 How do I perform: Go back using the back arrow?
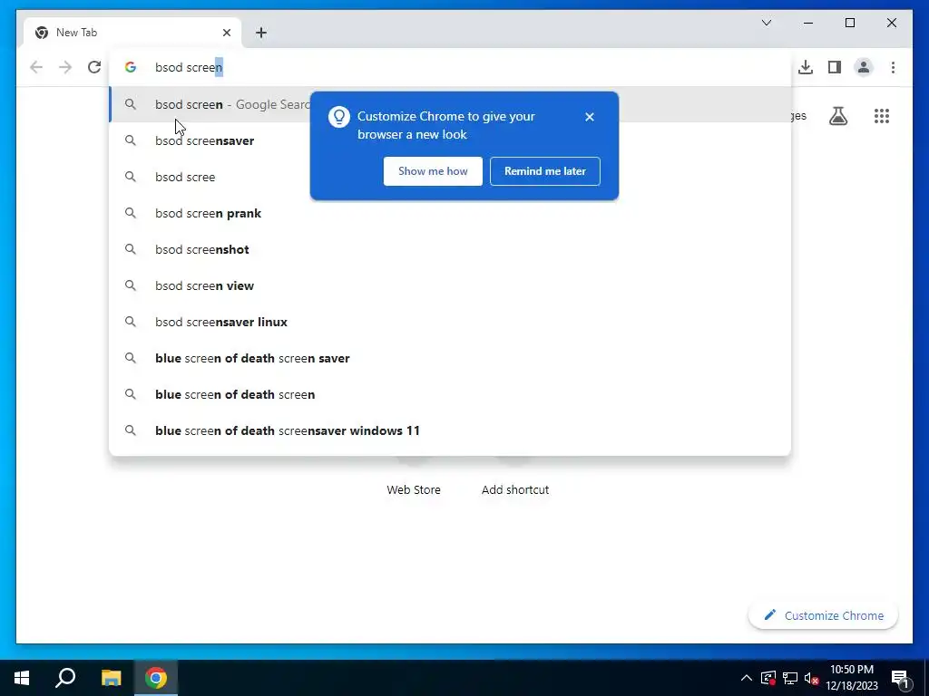click(x=36, y=67)
